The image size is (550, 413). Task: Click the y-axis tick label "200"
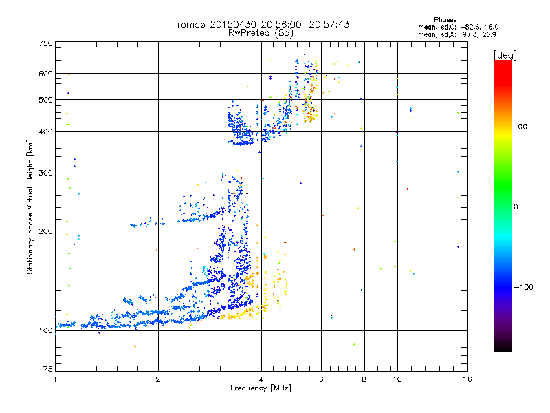click(45, 231)
